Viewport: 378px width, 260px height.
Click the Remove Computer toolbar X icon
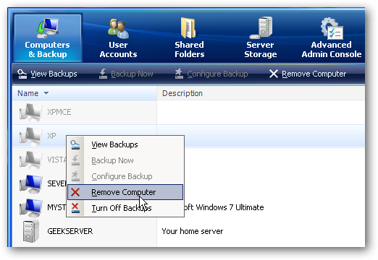click(274, 74)
